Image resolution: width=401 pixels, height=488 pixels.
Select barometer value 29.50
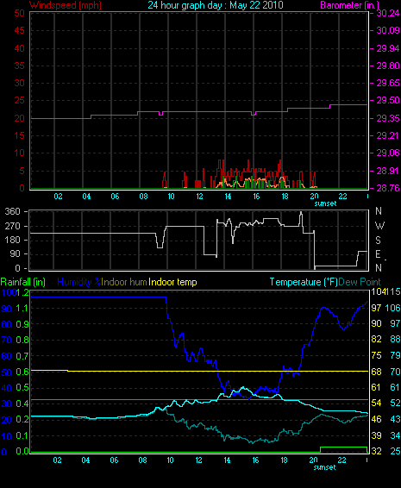coord(388,101)
